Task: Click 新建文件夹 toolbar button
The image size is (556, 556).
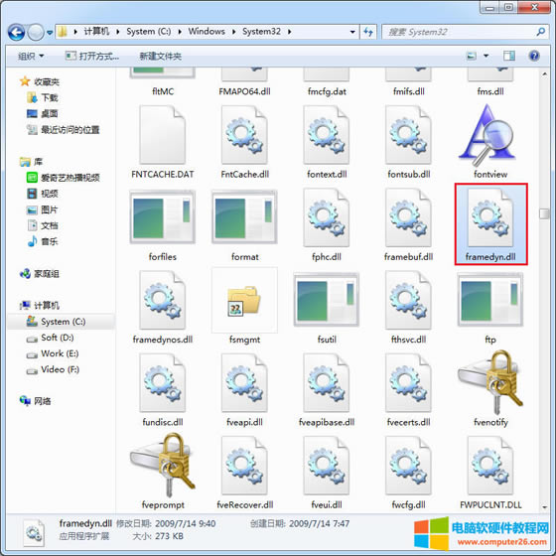Action: click(x=160, y=56)
